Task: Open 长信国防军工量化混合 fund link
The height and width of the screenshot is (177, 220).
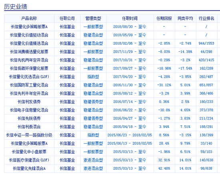Action: 29,85
